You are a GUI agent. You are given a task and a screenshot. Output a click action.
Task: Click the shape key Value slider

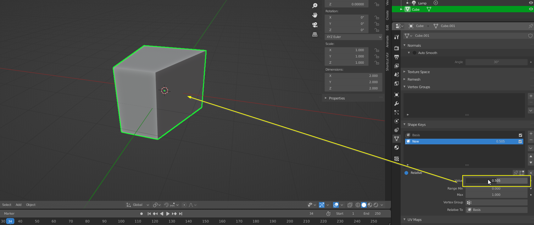[x=496, y=181]
